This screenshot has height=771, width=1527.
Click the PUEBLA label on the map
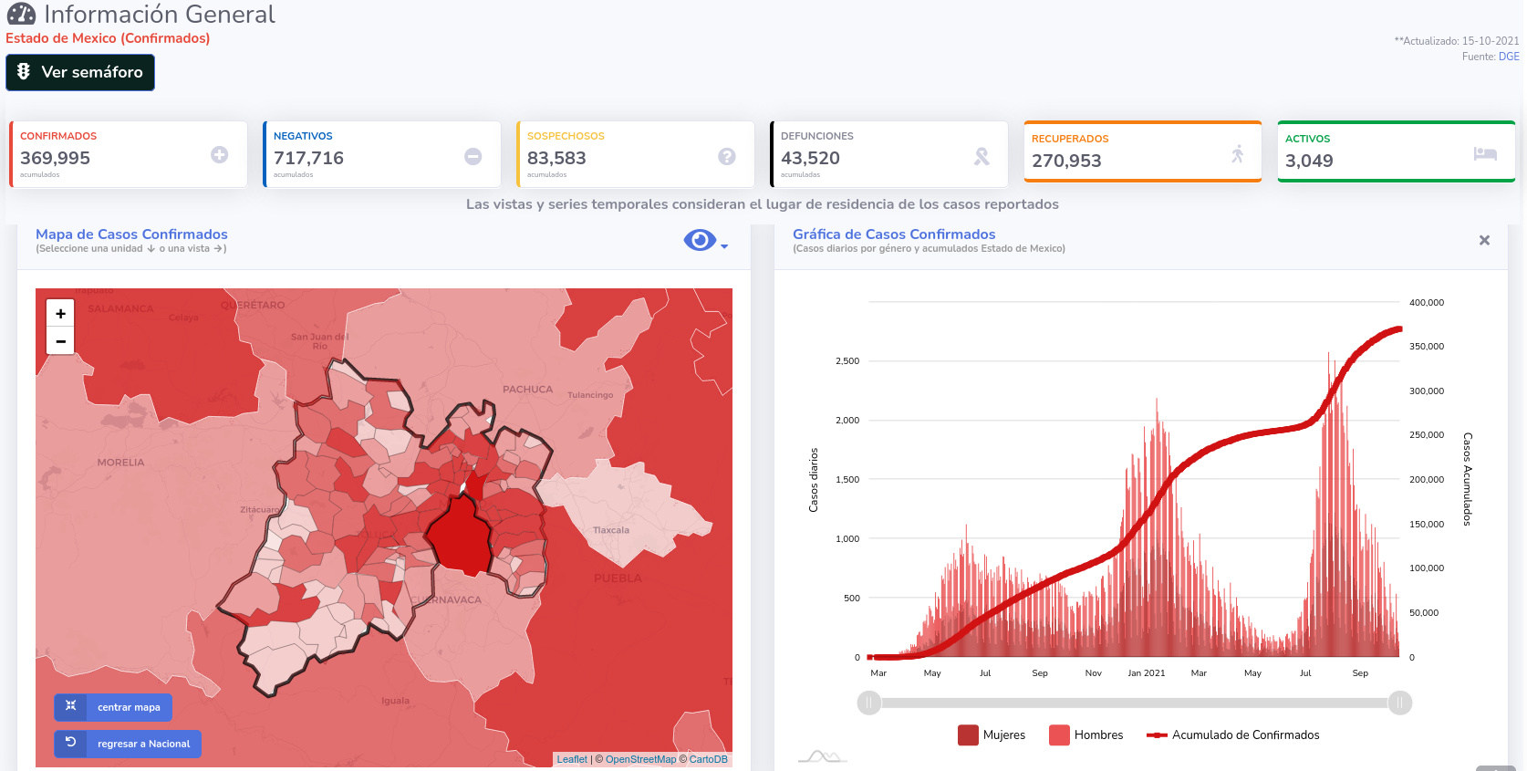[x=618, y=578]
